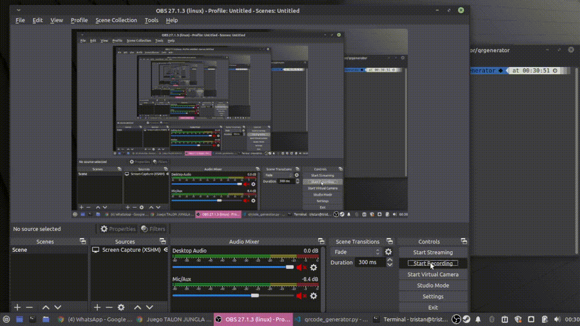Open the taskbar applications menu icon
Screen dimensions: 580x326
[x=6, y=319]
